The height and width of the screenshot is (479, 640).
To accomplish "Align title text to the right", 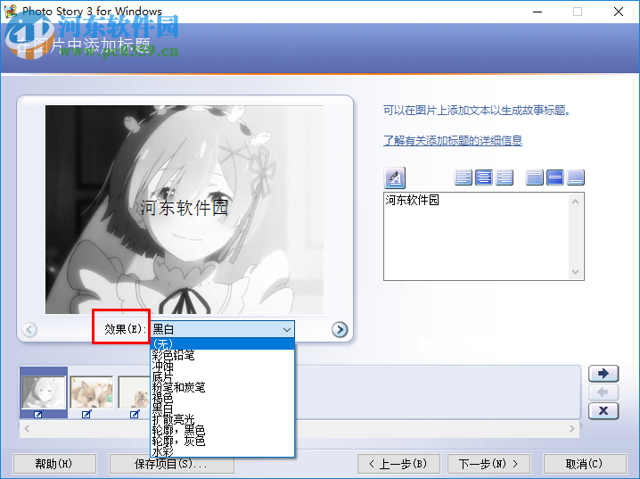I will click(505, 178).
